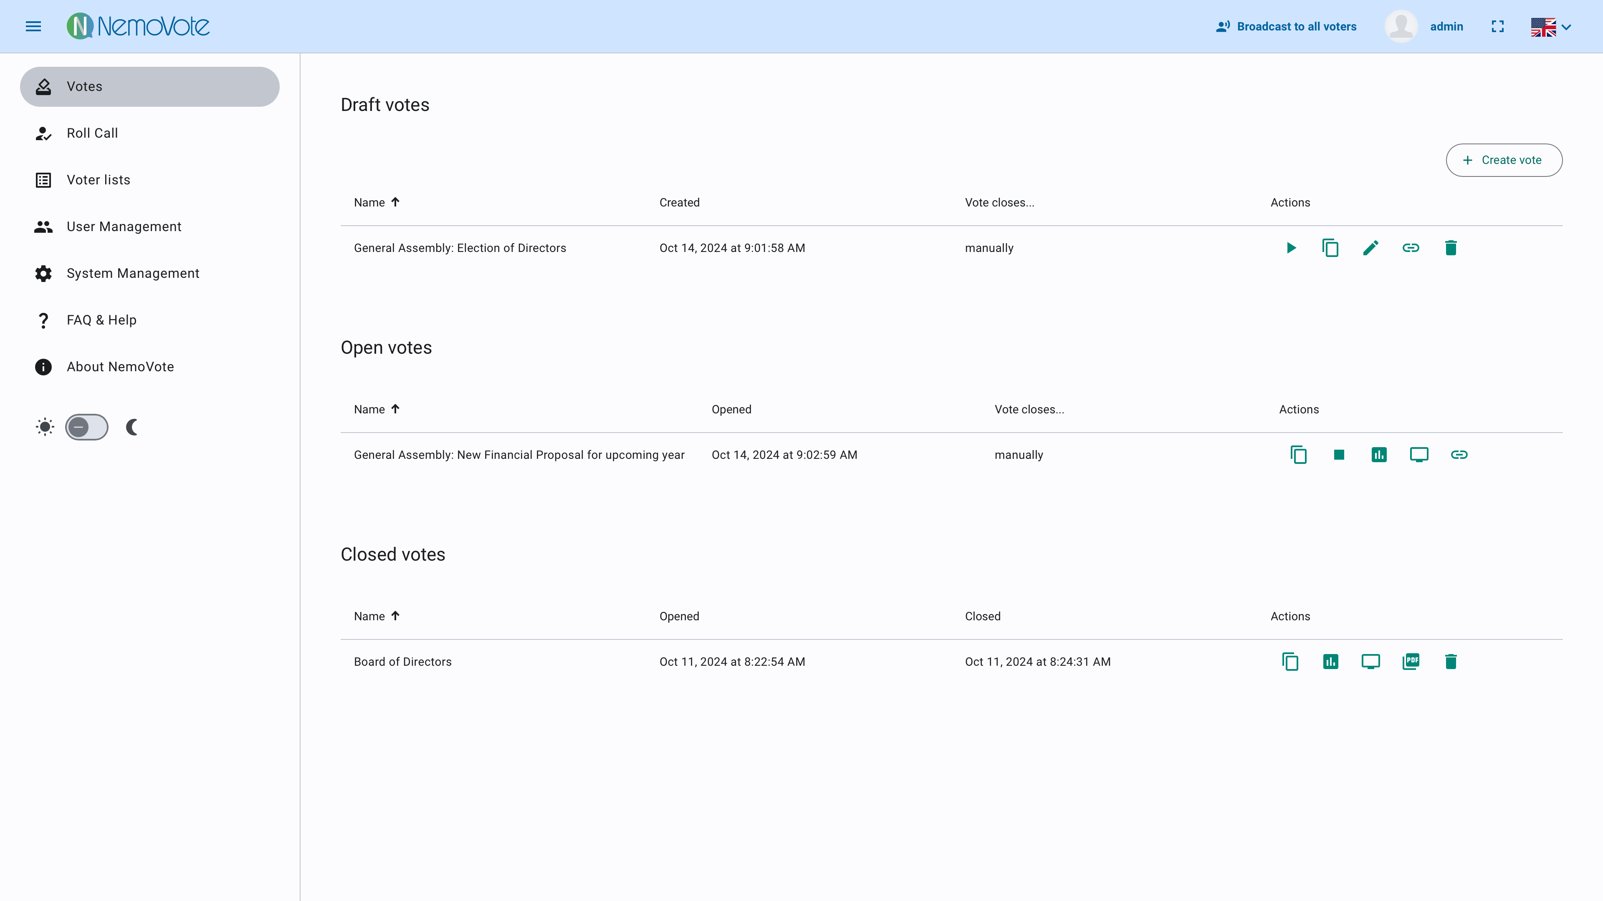Open the Roll Call section
The height and width of the screenshot is (901, 1603).
92,133
